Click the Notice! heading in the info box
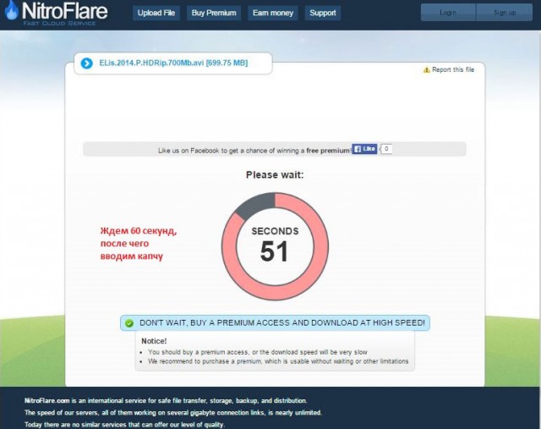Viewport: 541px width, 429px height. (154, 340)
